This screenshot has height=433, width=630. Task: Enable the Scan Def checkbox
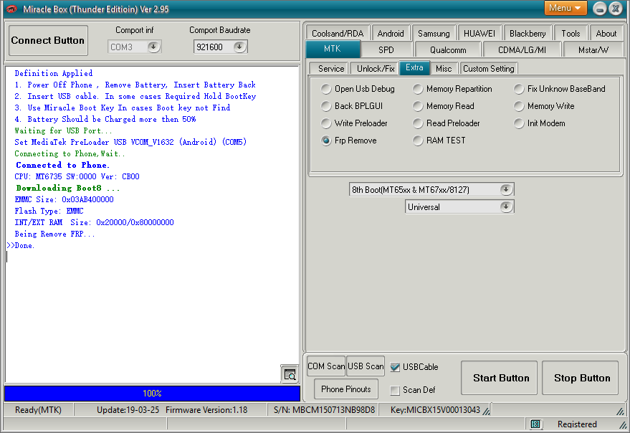pos(395,390)
